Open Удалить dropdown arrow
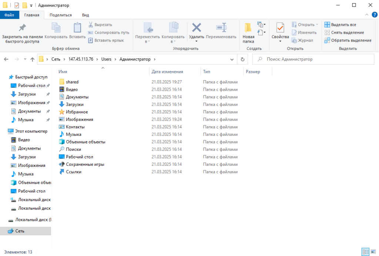This screenshot has height=256, width=379. point(197,41)
